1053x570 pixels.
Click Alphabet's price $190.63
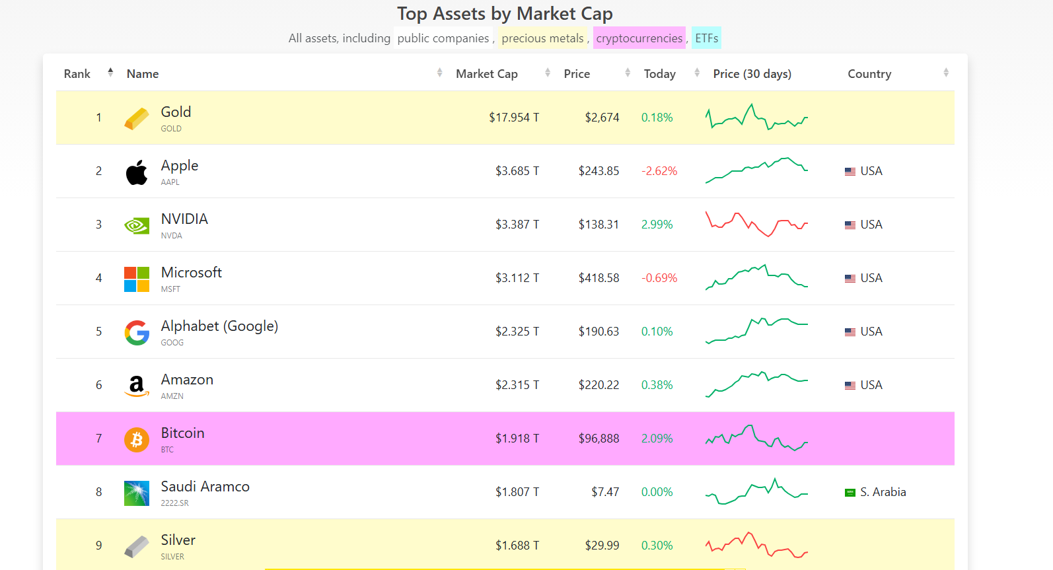[599, 332]
